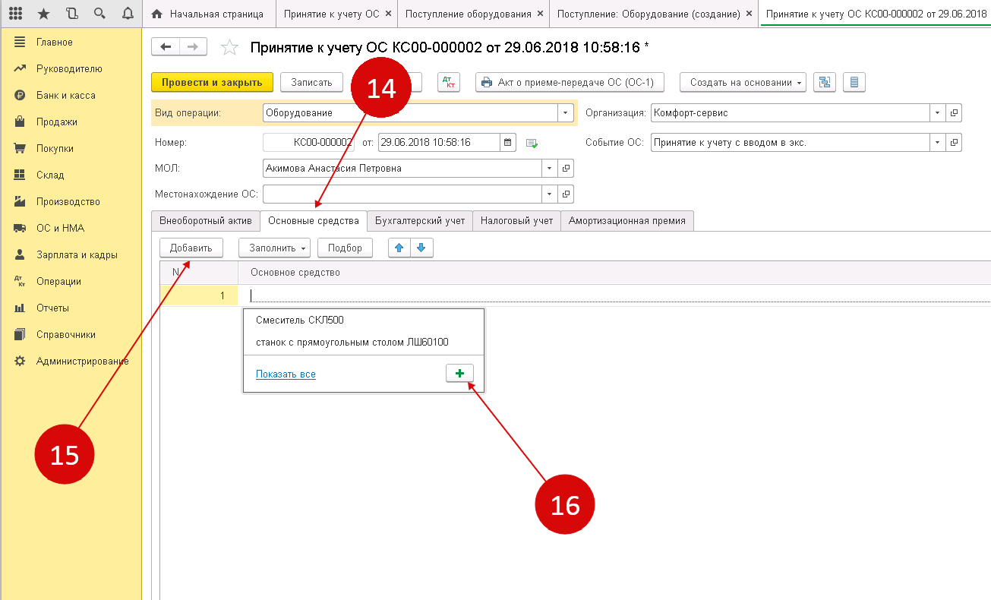Open the sections menu grid icon
This screenshot has width=991, height=600.
(x=15, y=14)
